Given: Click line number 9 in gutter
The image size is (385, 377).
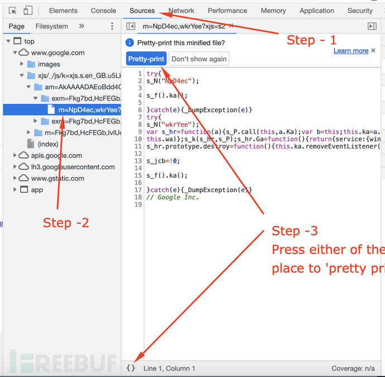Looking at the screenshot, I should tap(139, 132).
